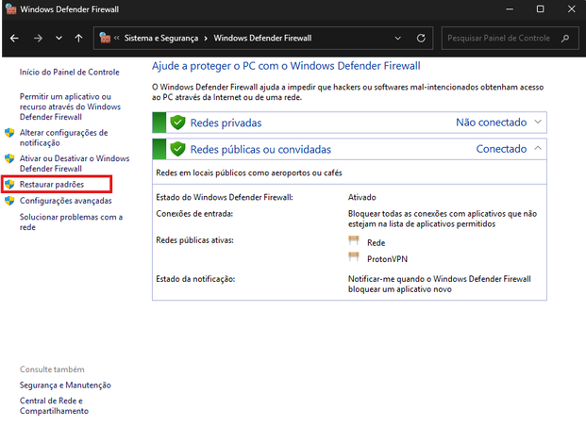The image size is (586, 426).
Task: Click Estado da notificação label
Action: pos(195,279)
